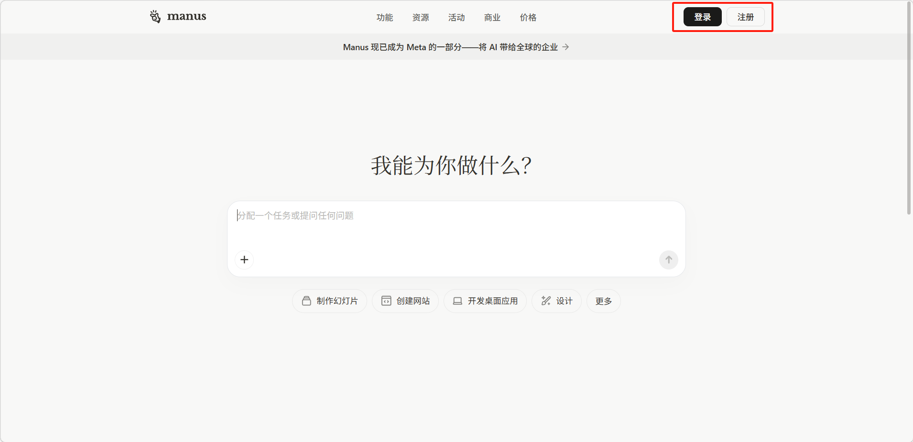The image size is (913, 442).
Task: Click the 注册 sign-up button
Action: pos(745,17)
